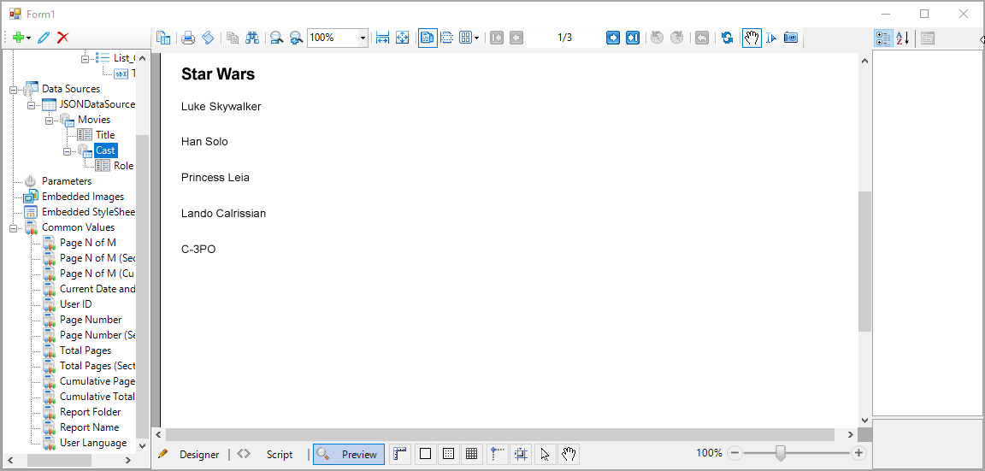Click the zoom slider thumb handle

pyautogui.click(x=780, y=453)
